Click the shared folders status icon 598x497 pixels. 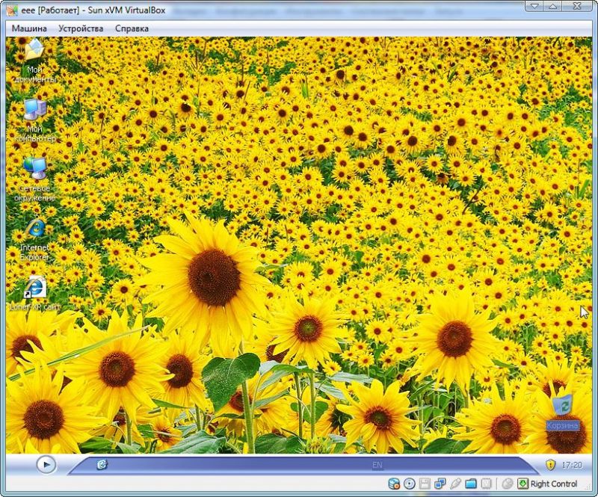(470, 484)
